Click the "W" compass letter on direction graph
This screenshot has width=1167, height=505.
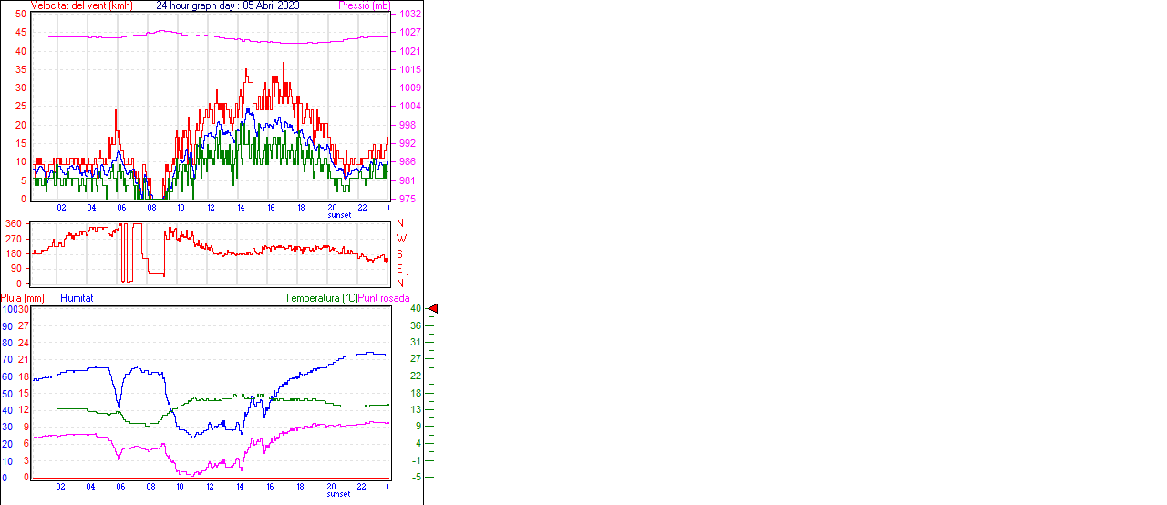pyautogui.click(x=400, y=239)
